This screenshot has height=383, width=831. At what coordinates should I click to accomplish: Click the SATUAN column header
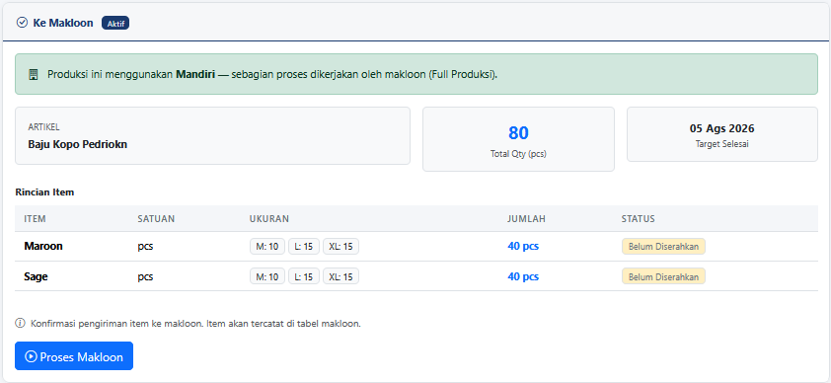point(156,219)
